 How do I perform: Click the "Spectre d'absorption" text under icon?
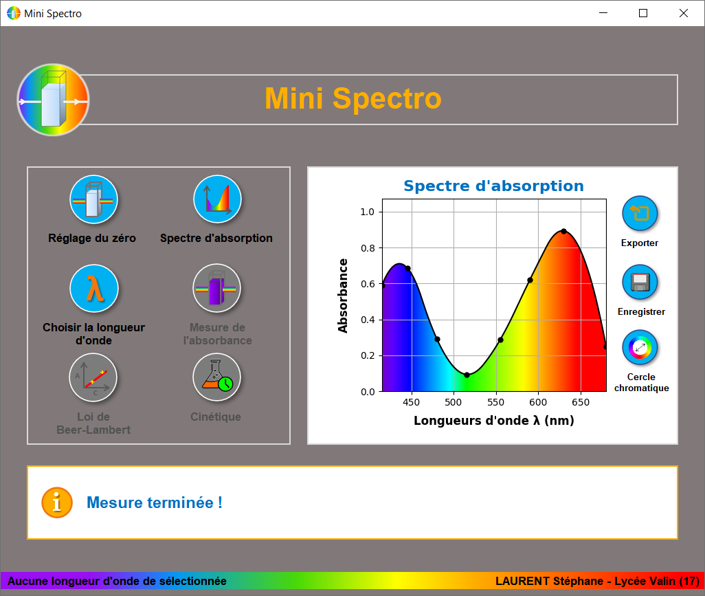pos(216,239)
